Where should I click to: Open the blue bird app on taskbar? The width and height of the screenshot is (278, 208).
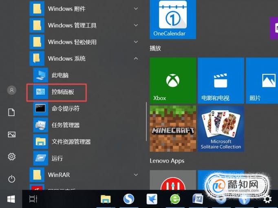coord(152,199)
